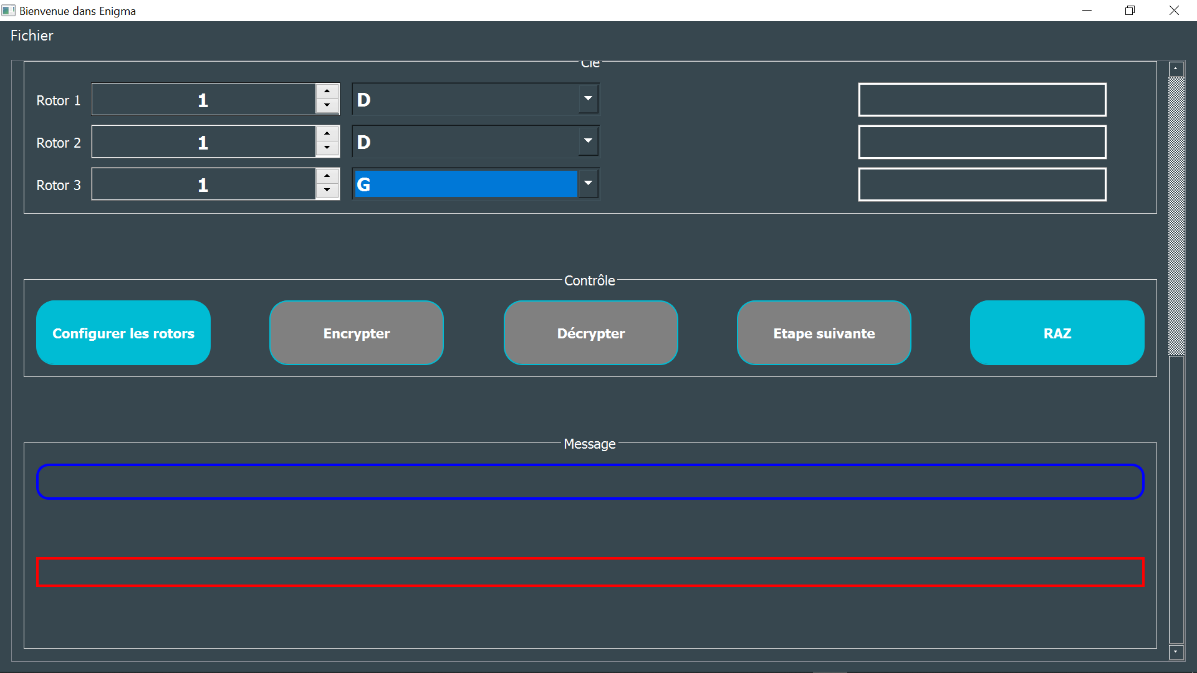Decrease Rotor 2 number with down arrow
Viewport: 1197px width, 673px height.
click(327, 148)
